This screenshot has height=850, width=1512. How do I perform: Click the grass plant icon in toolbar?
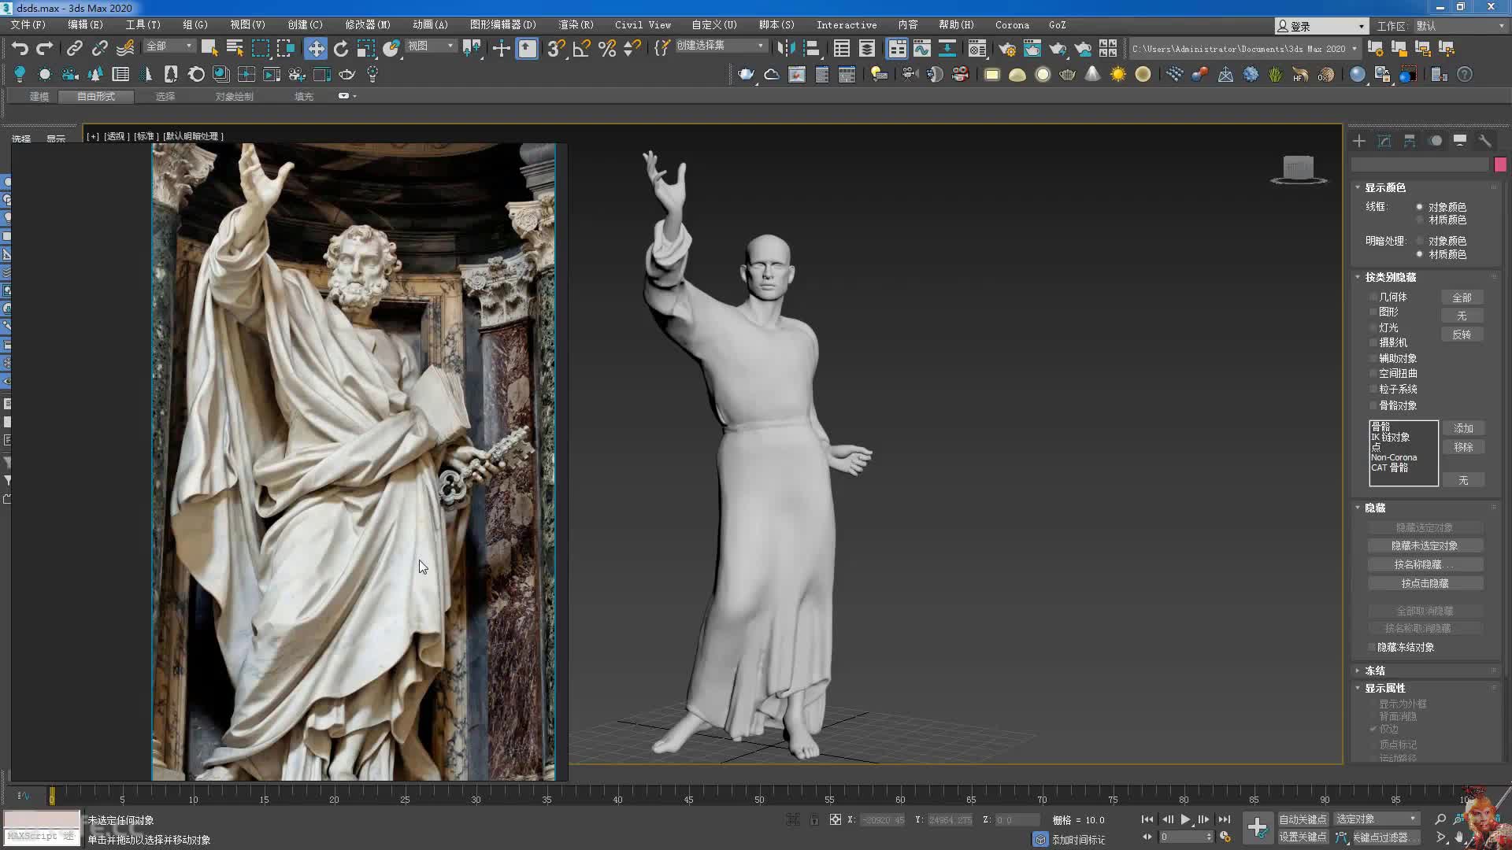1275,74
